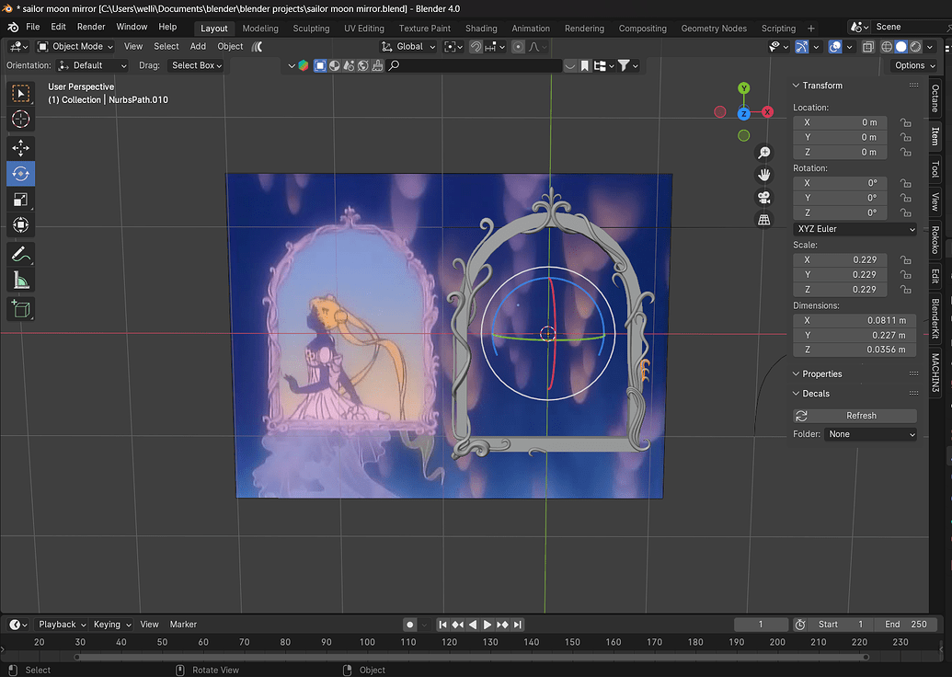952x677 pixels.
Task: Click the red X axis gizmo ball
Action: pyautogui.click(x=767, y=111)
